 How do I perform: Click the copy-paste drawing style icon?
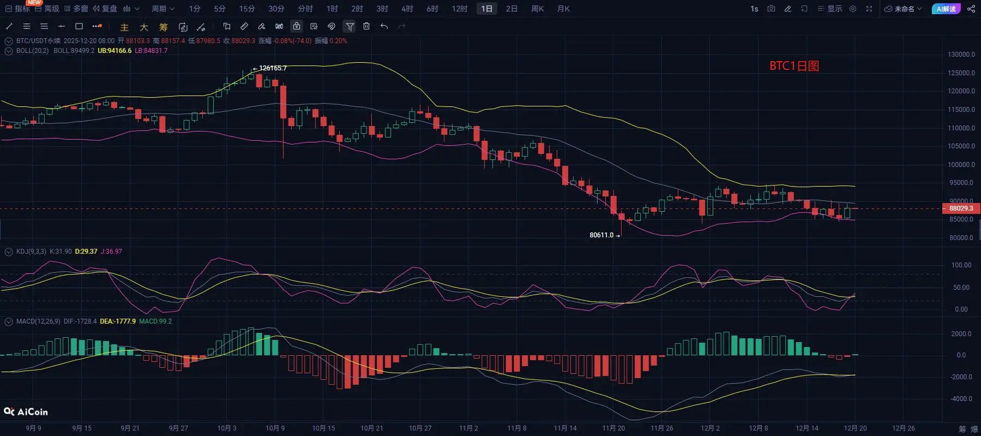click(227, 26)
